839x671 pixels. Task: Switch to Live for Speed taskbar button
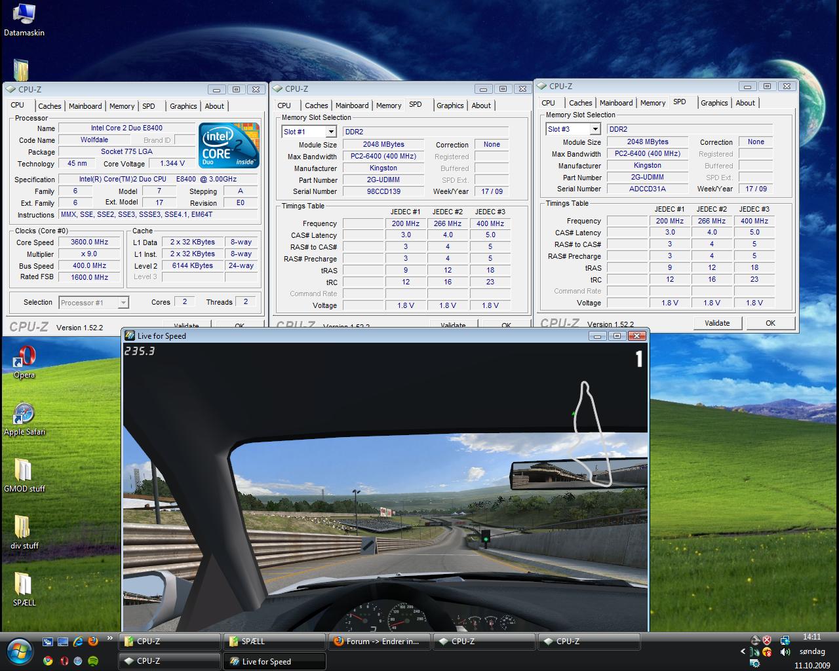click(x=275, y=661)
